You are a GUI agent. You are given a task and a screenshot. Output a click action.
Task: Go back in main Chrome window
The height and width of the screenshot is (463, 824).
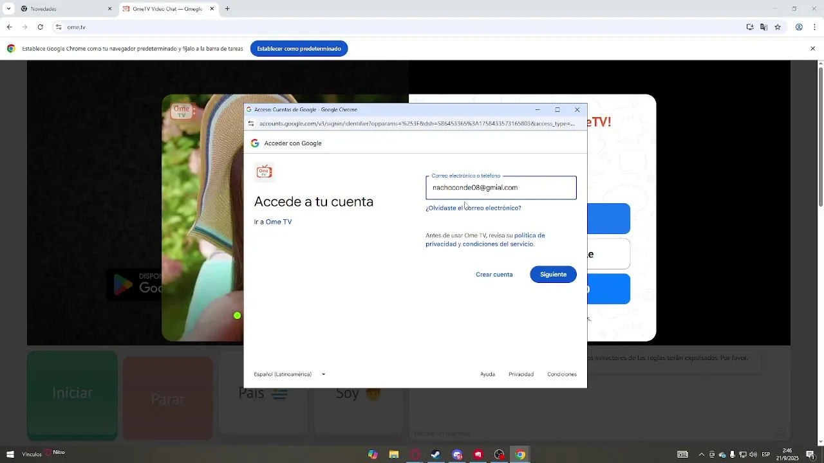(9, 27)
